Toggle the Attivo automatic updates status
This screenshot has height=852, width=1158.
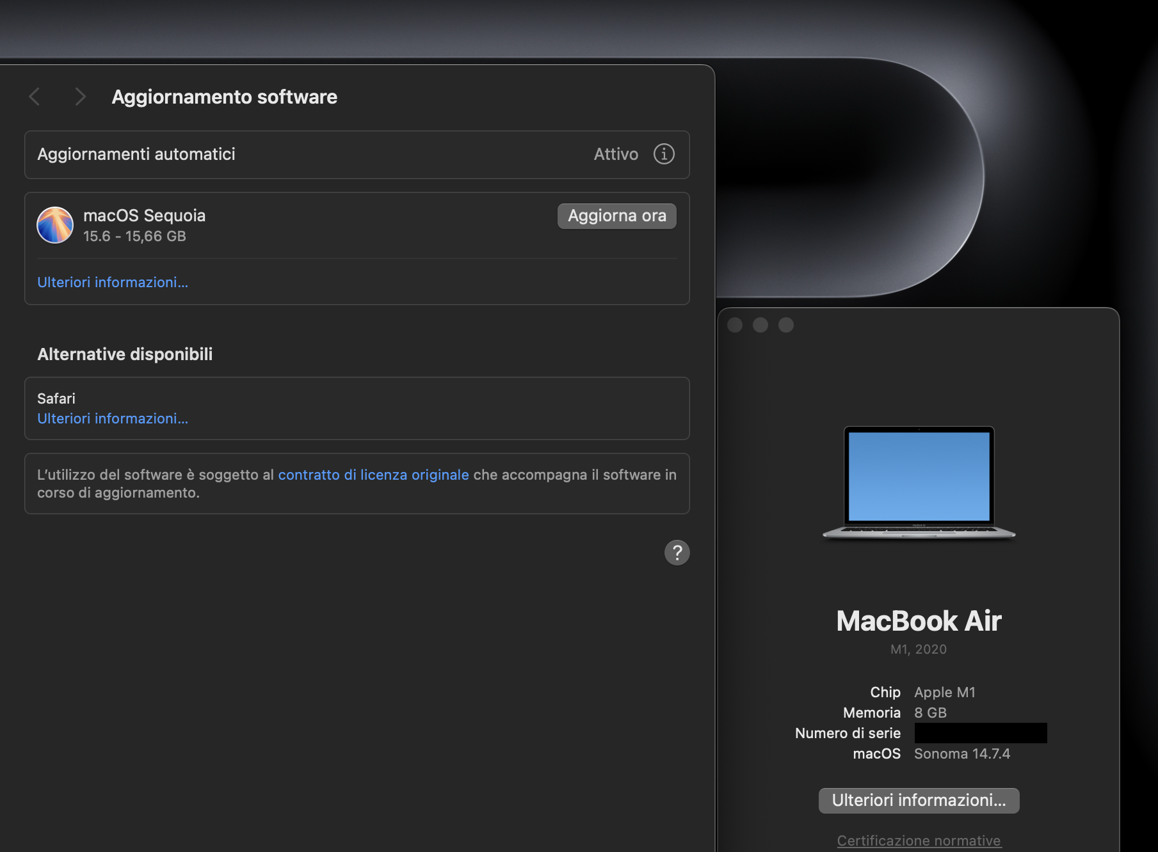click(x=615, y=154)
